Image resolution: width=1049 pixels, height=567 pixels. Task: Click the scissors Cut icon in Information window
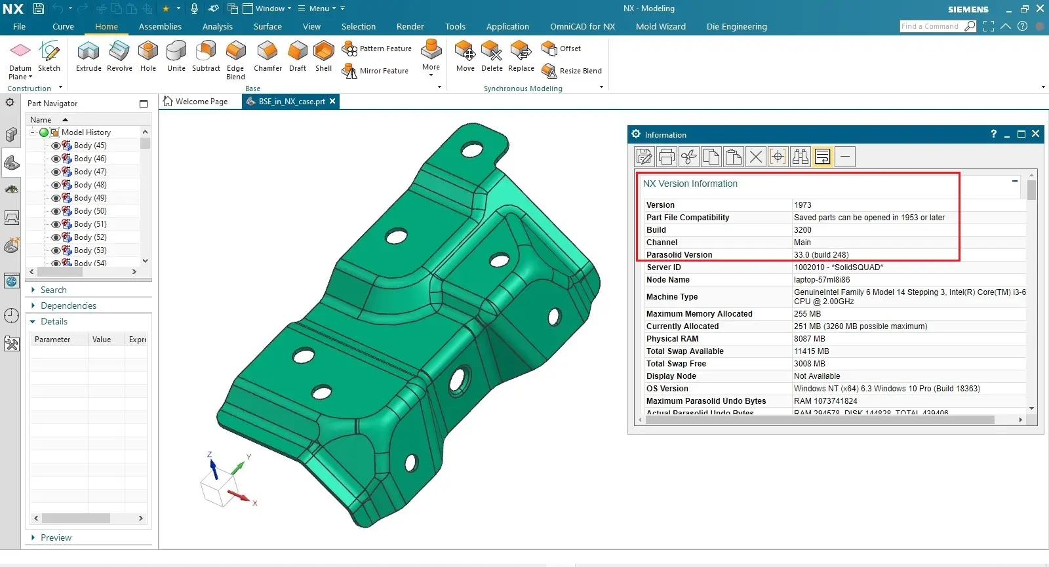689,157
